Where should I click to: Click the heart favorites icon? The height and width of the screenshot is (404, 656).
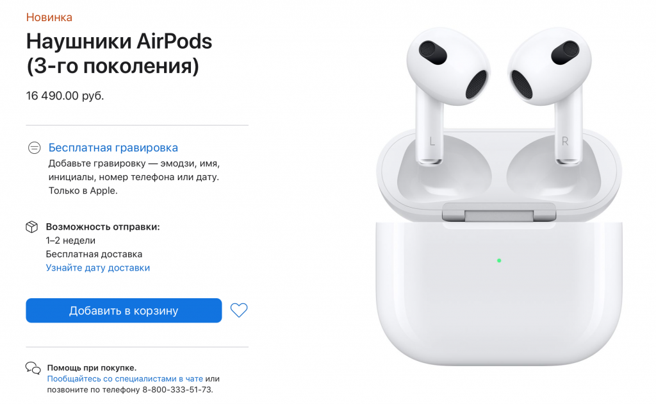(x=239, y=310)
